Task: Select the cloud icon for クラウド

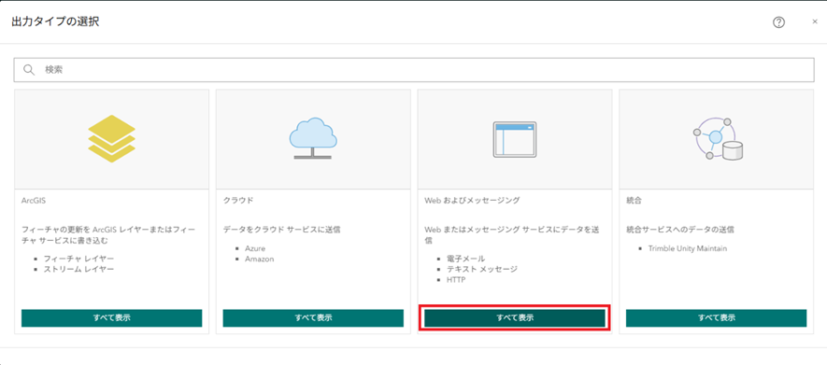Action: click(313, 138)
